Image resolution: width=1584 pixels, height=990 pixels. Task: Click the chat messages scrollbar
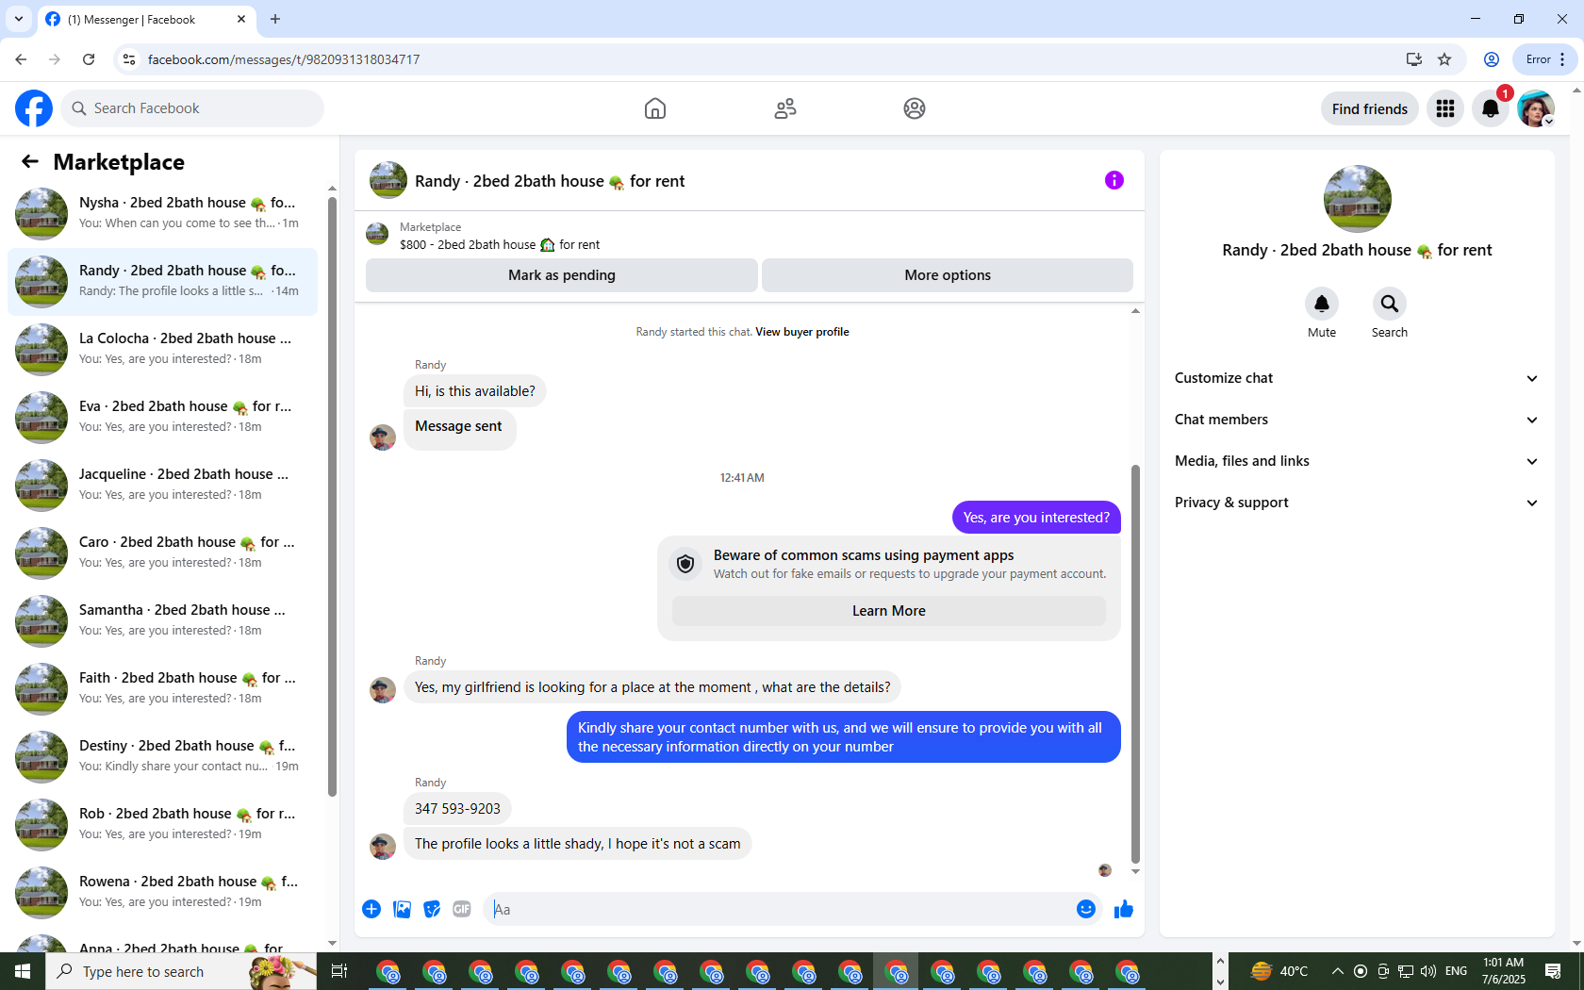click(1135, 664)
